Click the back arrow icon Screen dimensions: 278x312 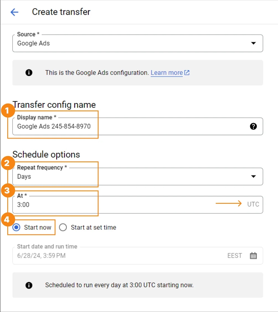(14, 12)
